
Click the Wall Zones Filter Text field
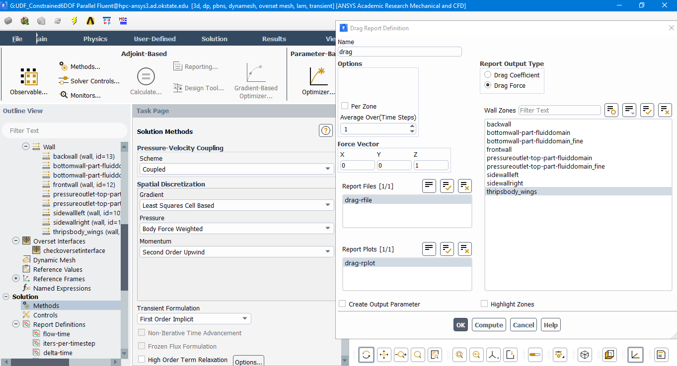click(560, 110)
